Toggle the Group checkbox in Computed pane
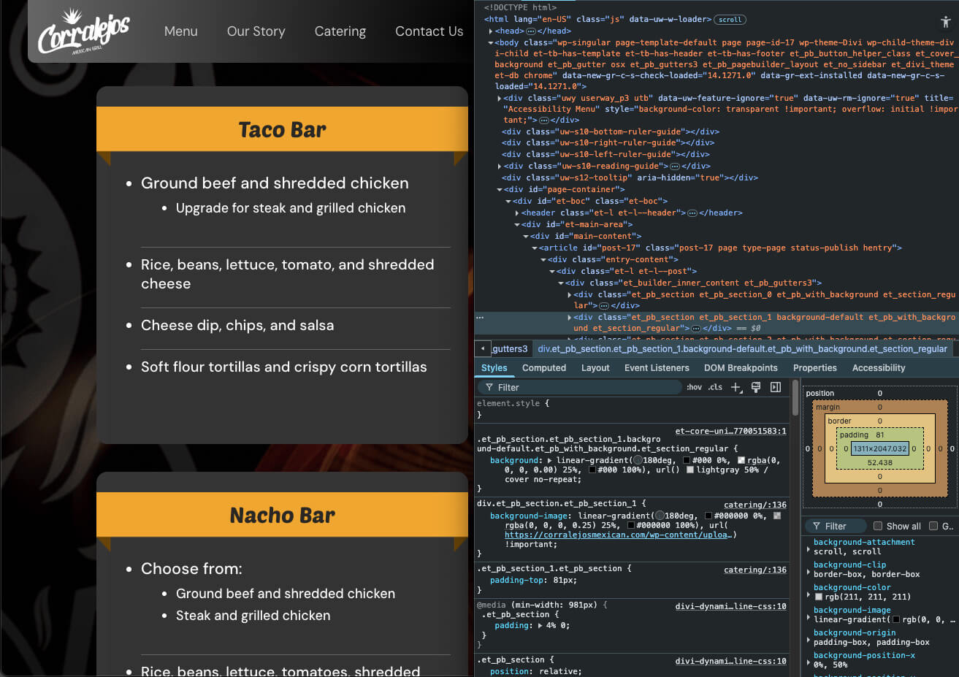This screenshot has height=677, width=959. (x=933, y=526)
